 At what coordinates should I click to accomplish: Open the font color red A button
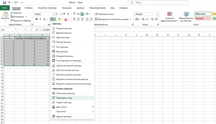[65, 19]
